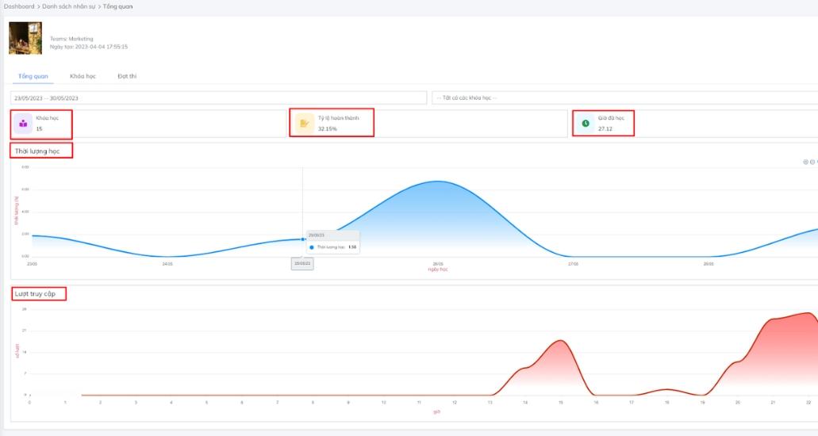Click the Thời lượng học chart title

(x=37, y=151)
